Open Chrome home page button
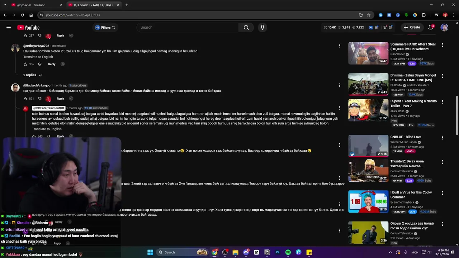459x258 pixels. click(x=31, y=15)
